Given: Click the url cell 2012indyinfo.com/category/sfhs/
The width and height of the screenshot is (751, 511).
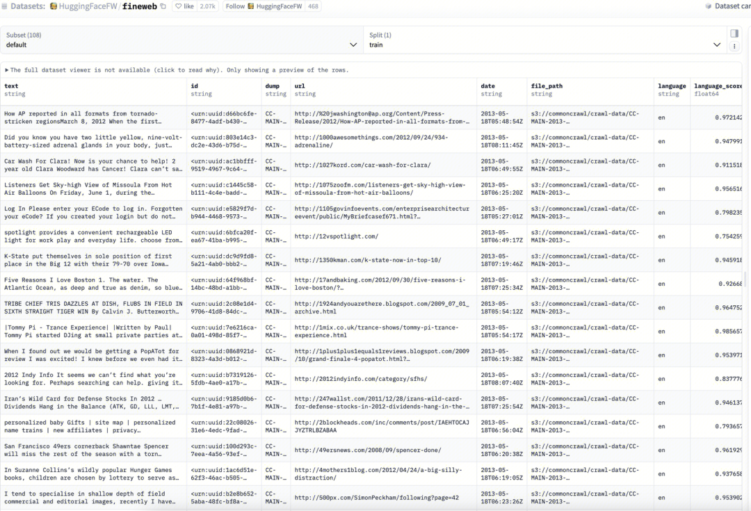Looking at the screenshot, I should coord(384,379).
